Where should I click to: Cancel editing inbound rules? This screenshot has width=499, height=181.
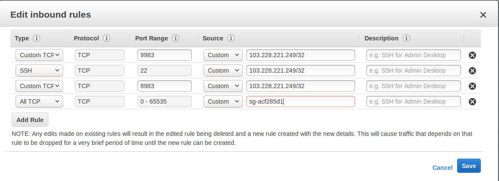(x=442, y=167)
